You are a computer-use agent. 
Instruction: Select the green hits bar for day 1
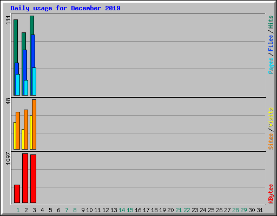coord(16,41)
